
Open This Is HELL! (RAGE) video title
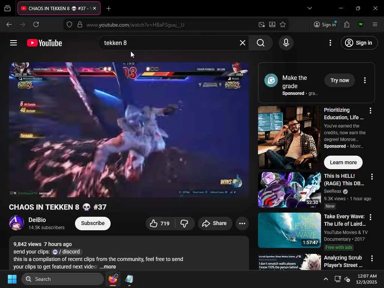pyautogui.click(x=344, y=180)
